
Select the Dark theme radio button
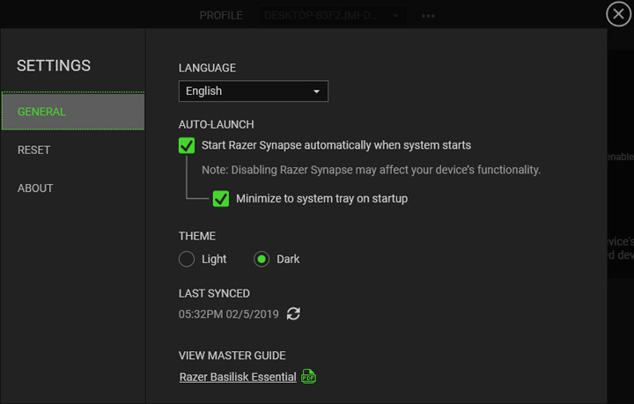coord(262,259)
